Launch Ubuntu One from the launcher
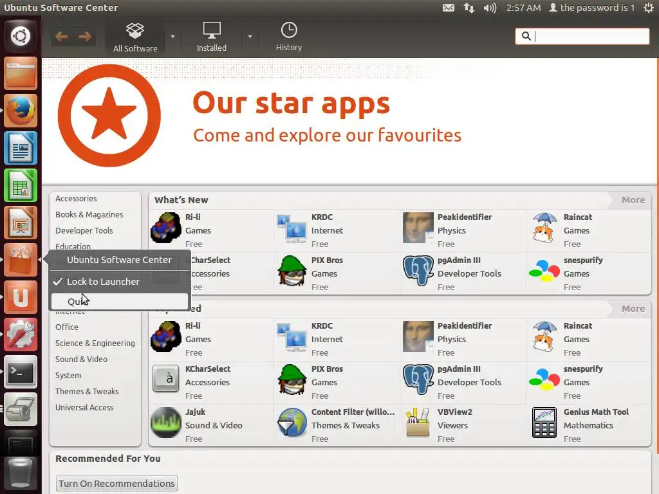 click(x=21, y=298)
